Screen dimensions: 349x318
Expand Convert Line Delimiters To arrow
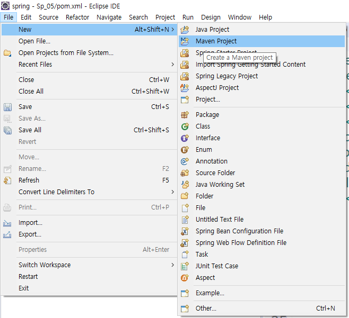(173, 192)
